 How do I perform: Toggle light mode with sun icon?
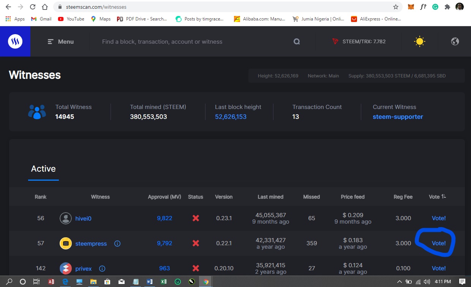(x=419, y=41)
